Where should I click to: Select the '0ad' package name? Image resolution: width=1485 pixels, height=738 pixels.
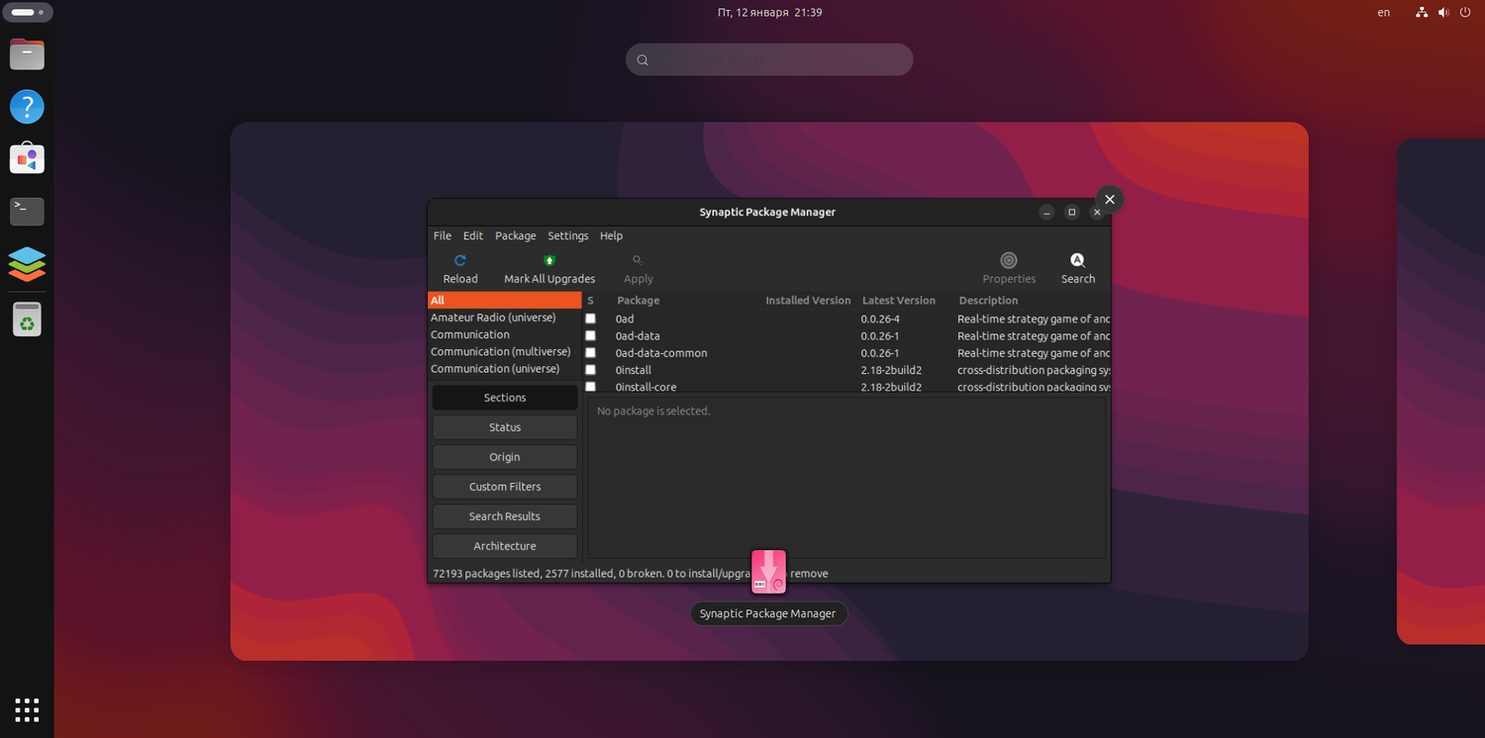tap(625, 320)
